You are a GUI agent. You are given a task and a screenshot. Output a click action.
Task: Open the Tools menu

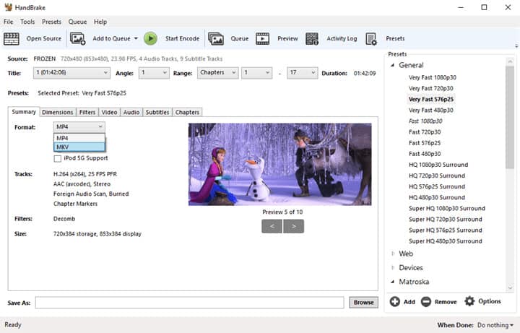pyautogui.click(x=27, y=22)
